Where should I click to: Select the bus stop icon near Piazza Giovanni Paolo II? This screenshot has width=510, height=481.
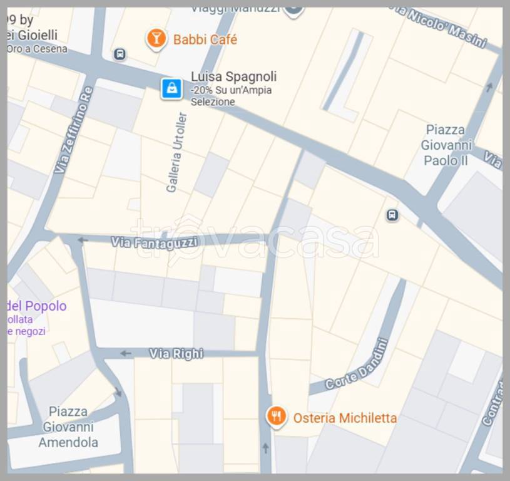392,215
